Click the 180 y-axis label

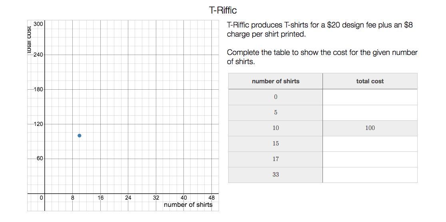tap(38, 90)
